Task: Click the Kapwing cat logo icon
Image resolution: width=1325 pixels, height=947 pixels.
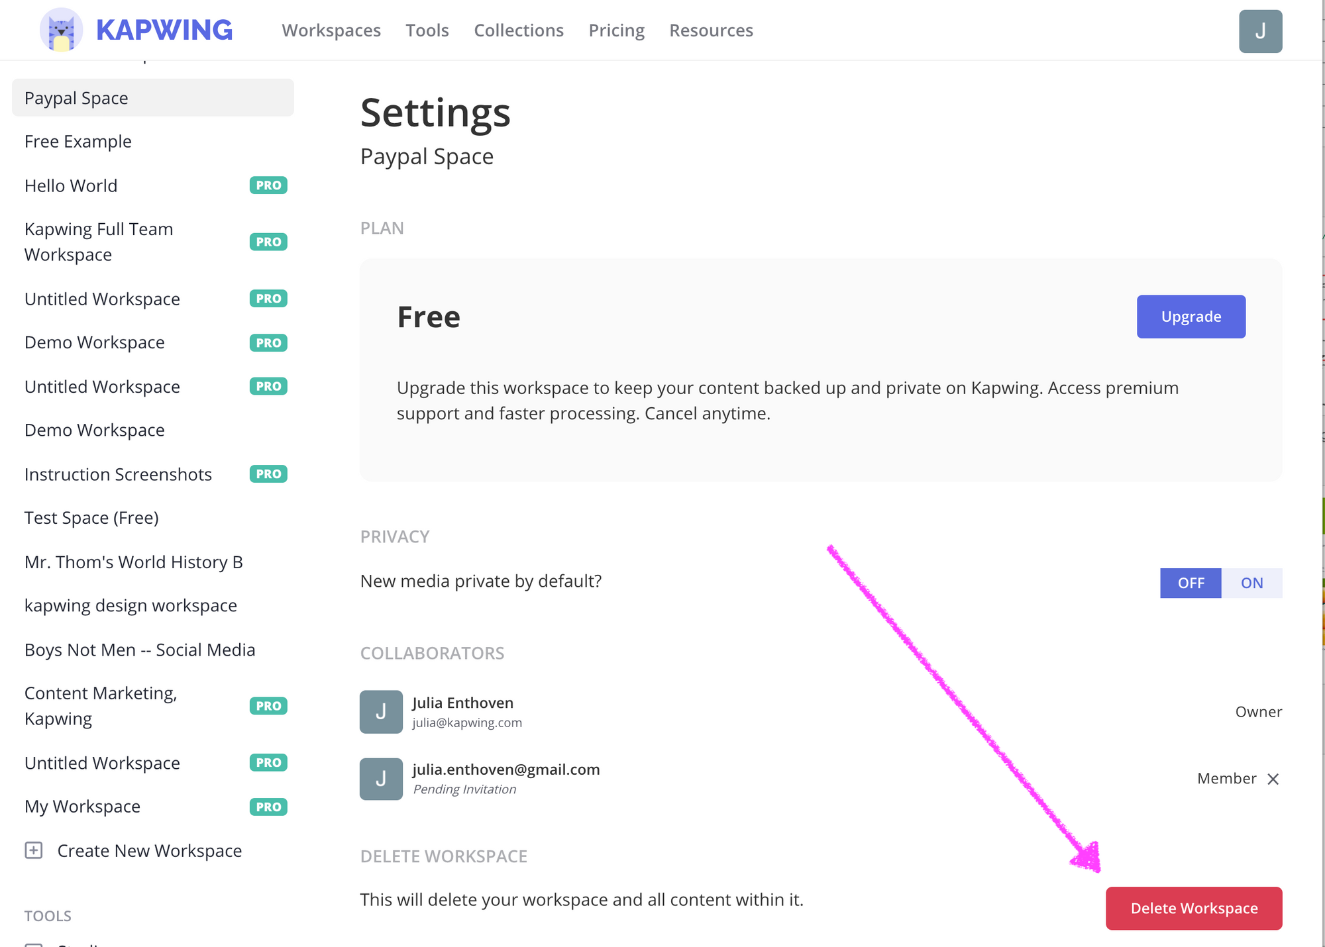Action: click(x=61, y=30)
